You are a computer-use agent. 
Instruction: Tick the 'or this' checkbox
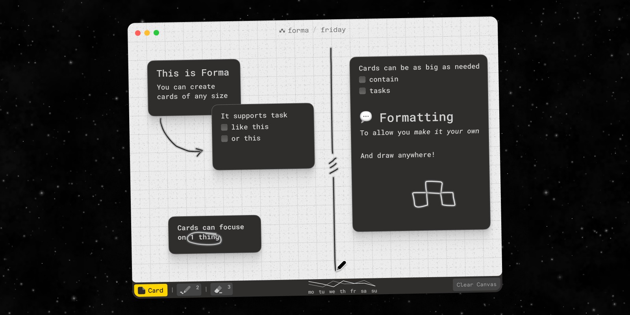point(224,139)
